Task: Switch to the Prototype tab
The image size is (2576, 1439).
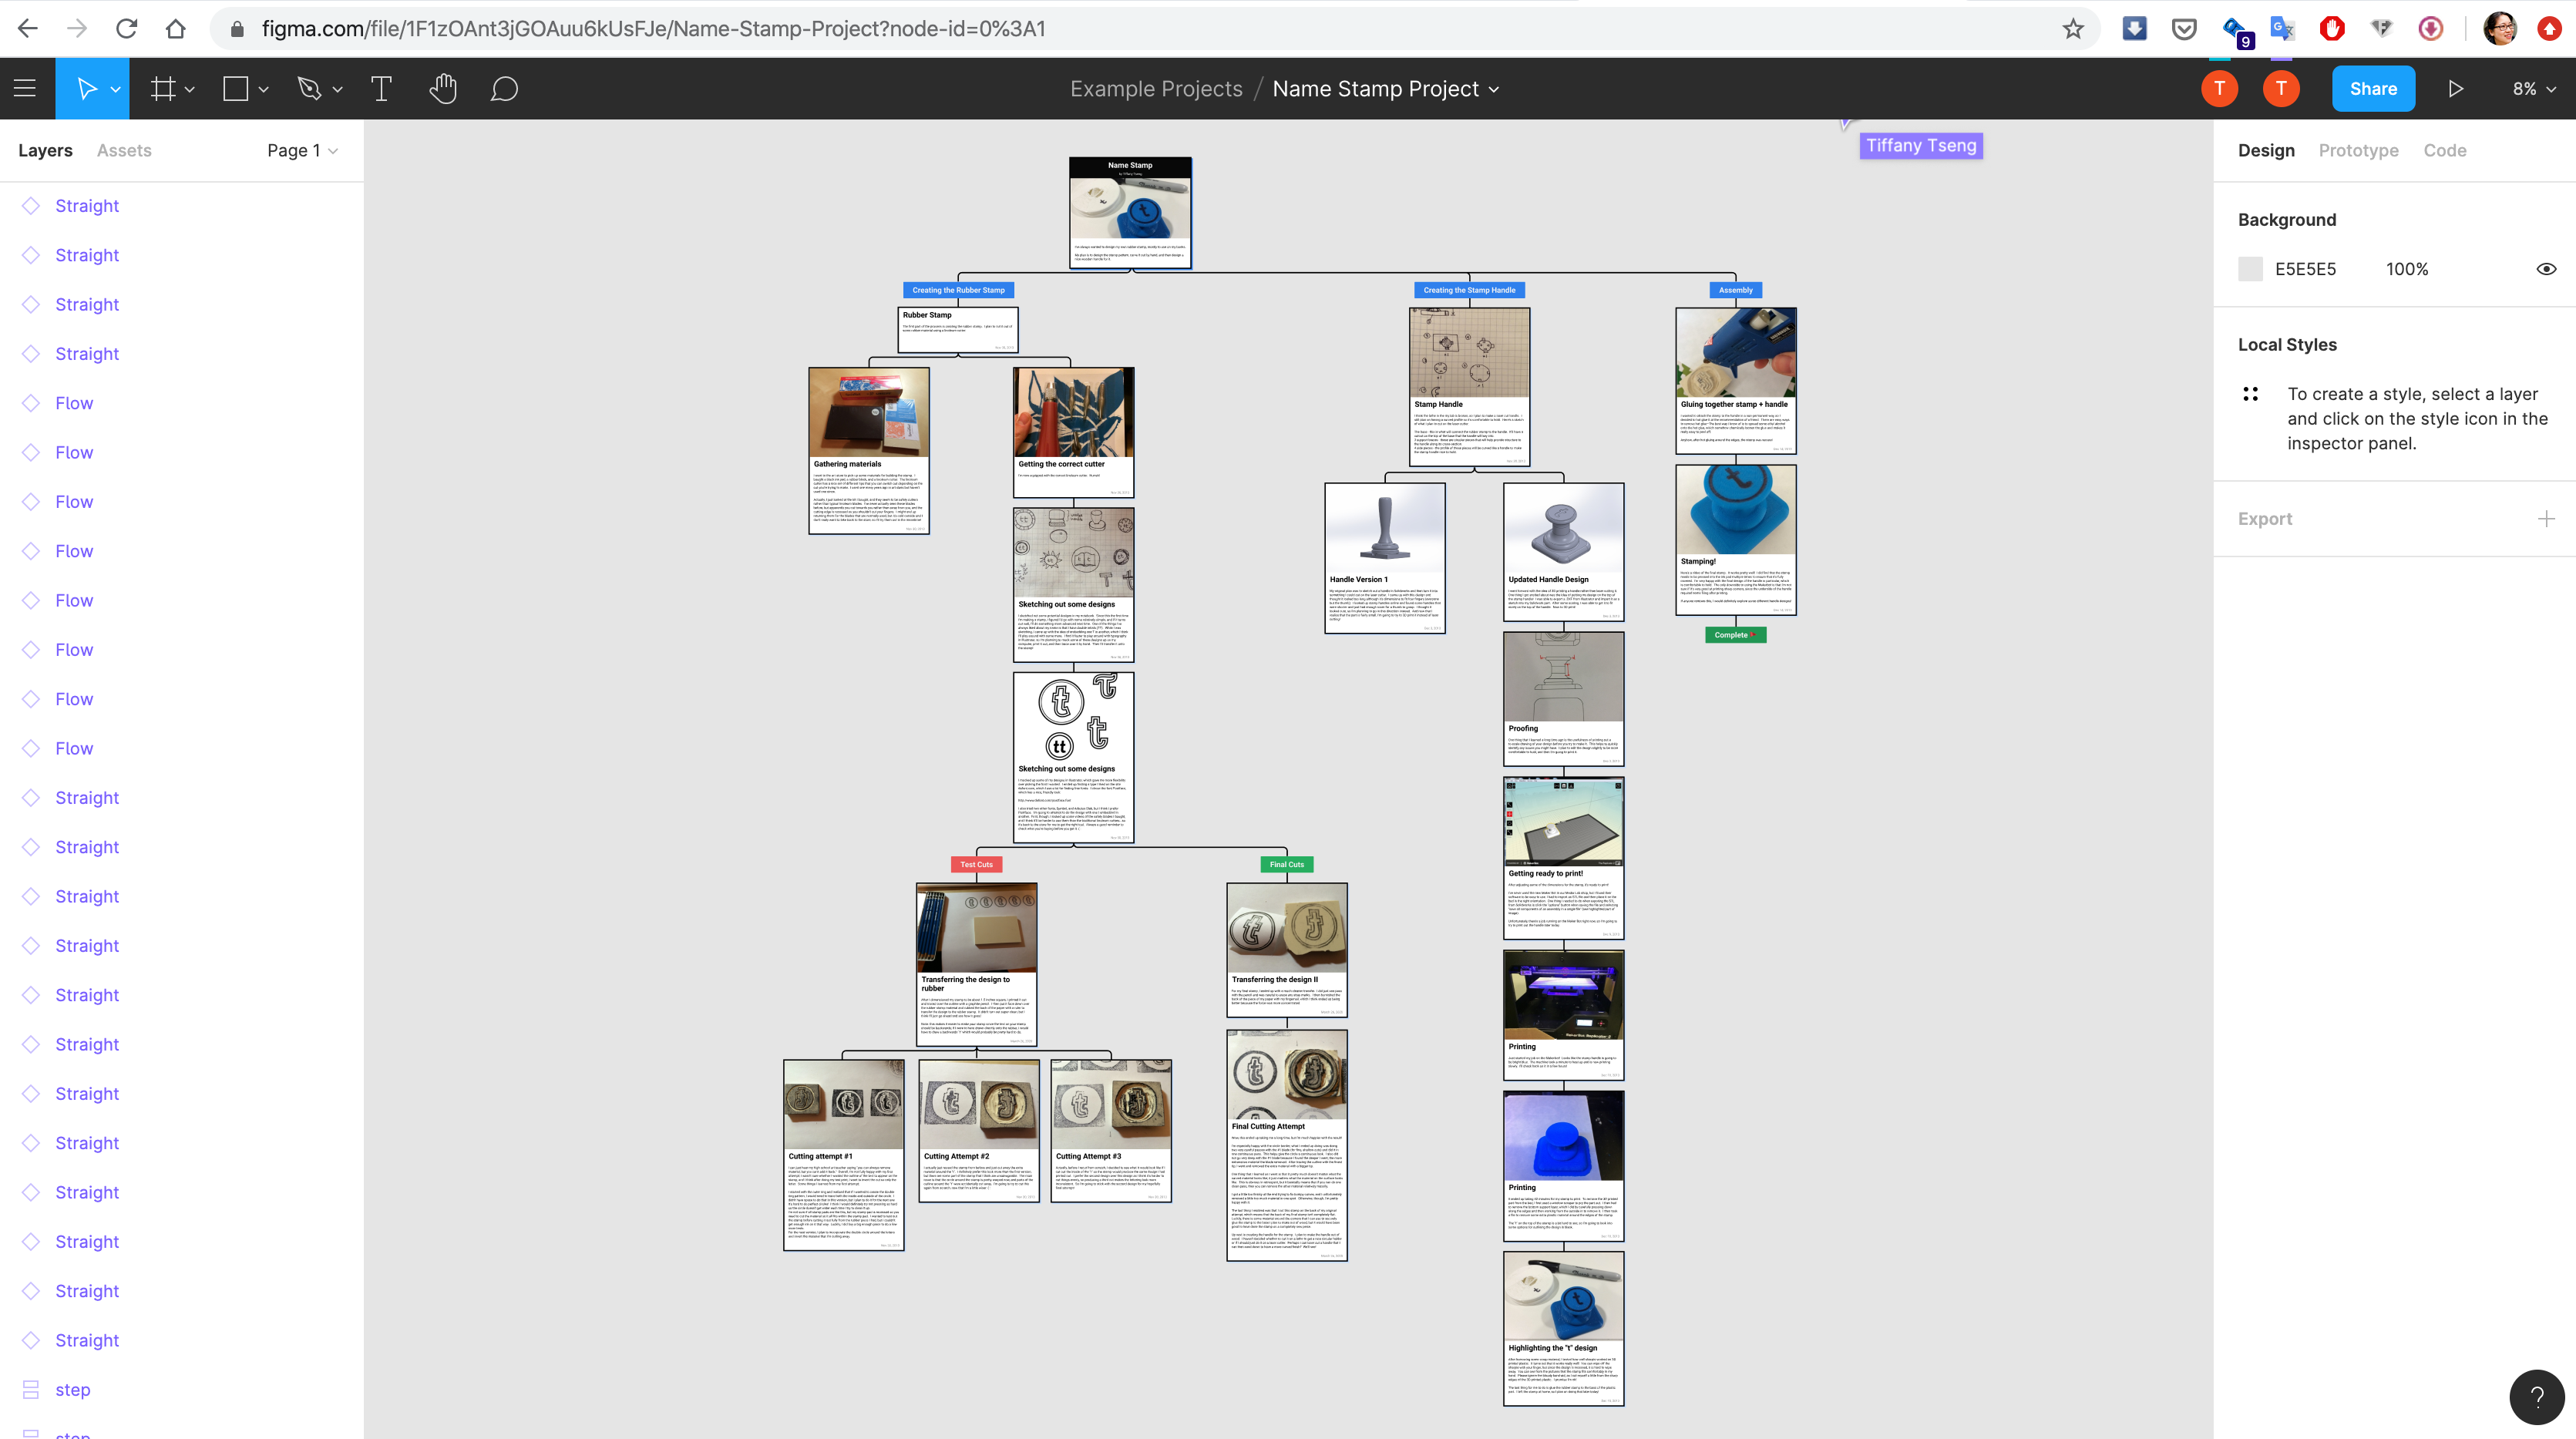Action: click(2358, 150)
